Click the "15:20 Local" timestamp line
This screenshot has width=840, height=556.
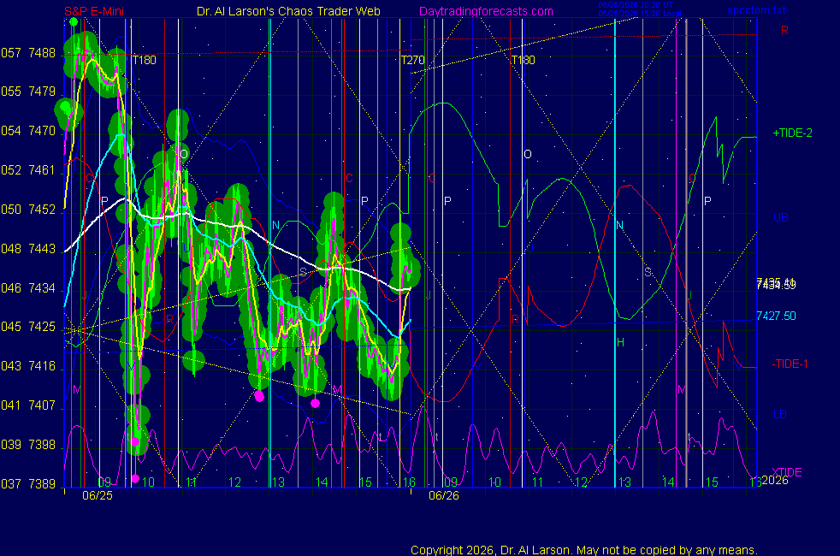pos(640,14)
